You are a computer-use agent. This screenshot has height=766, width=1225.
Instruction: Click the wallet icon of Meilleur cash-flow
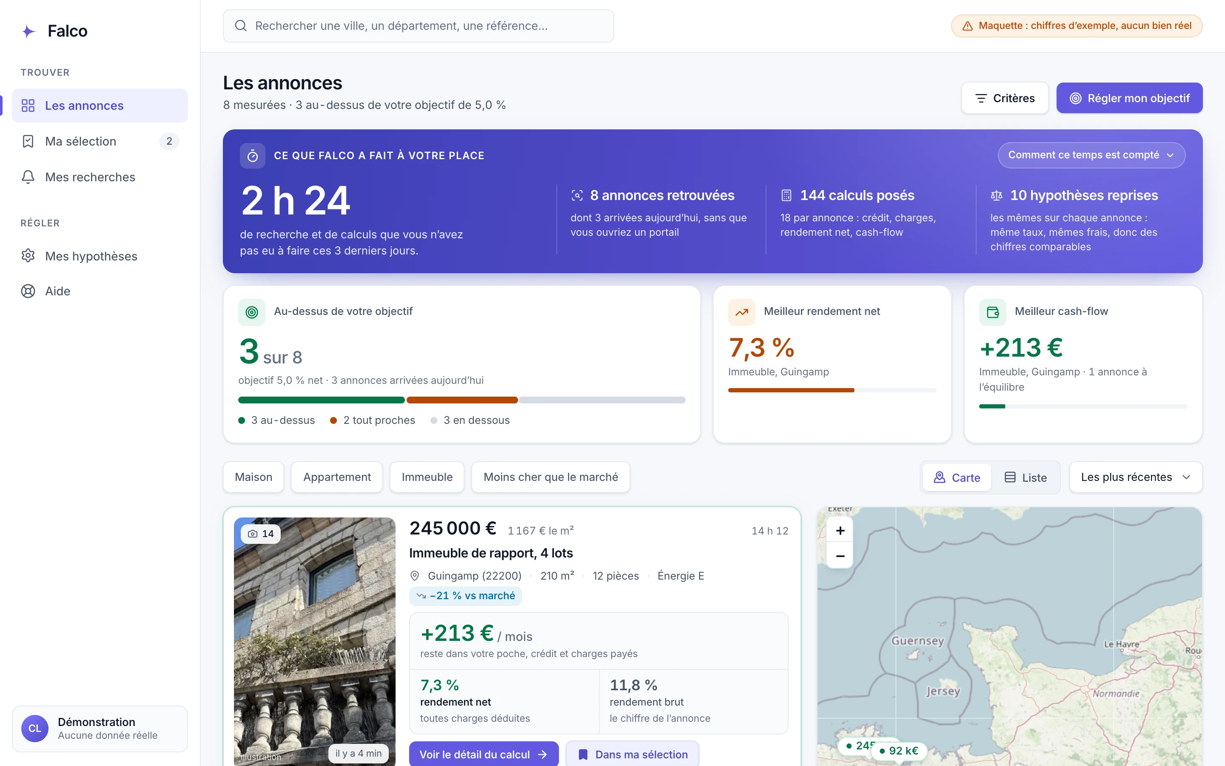click(993, 312)
